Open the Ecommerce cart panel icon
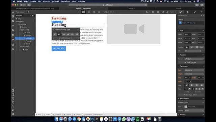The height and width of the screenshot is (122, 216). click(13, 40)
